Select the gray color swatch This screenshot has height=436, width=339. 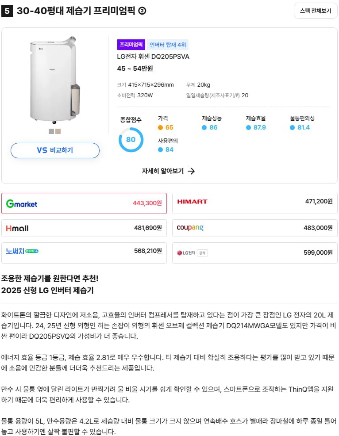[x=51, y=131]
